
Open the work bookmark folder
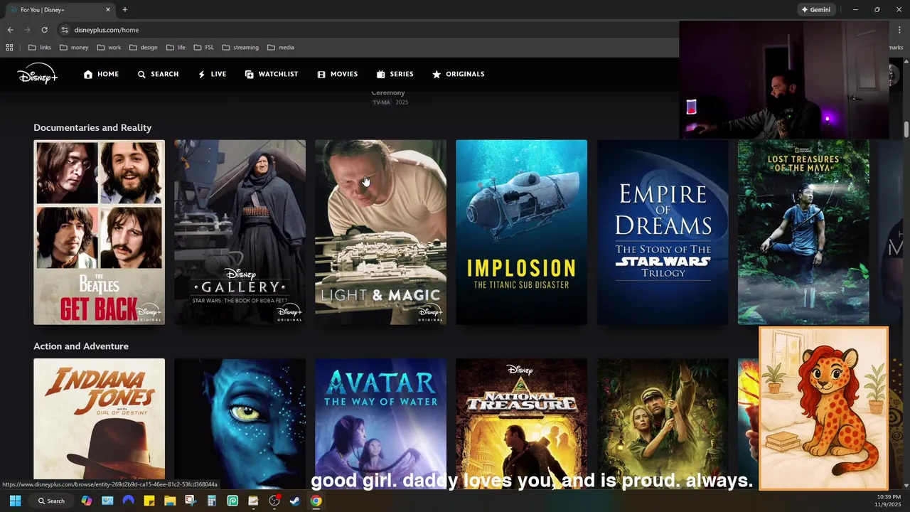coord(109,48)
